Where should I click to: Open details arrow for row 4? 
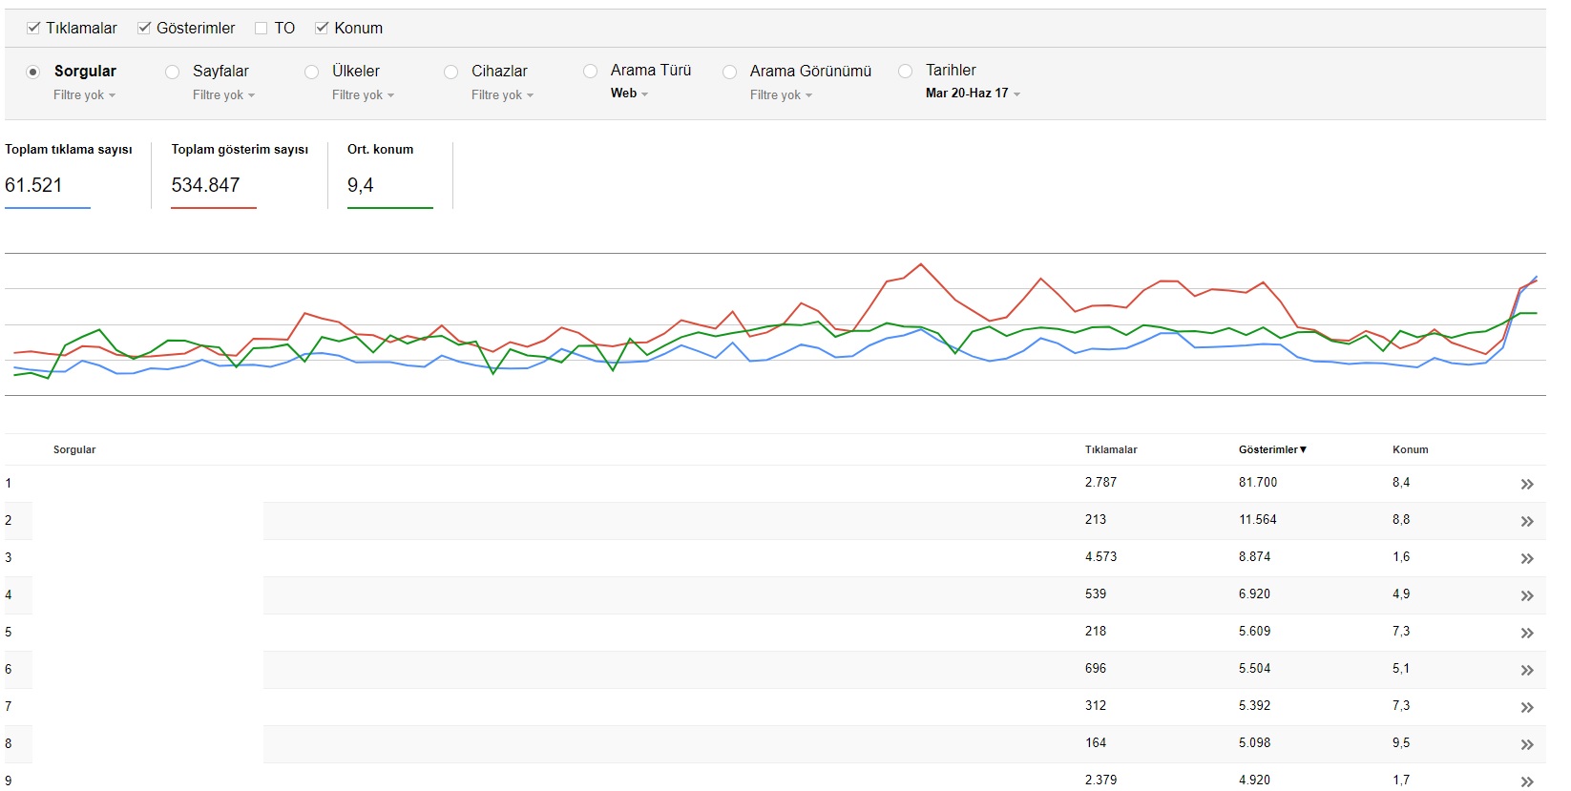1527,596
